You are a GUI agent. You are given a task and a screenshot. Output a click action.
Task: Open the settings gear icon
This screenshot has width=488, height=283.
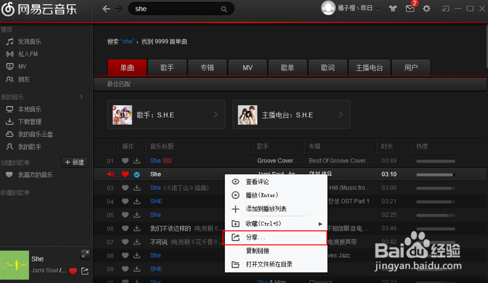click(426, 8)
